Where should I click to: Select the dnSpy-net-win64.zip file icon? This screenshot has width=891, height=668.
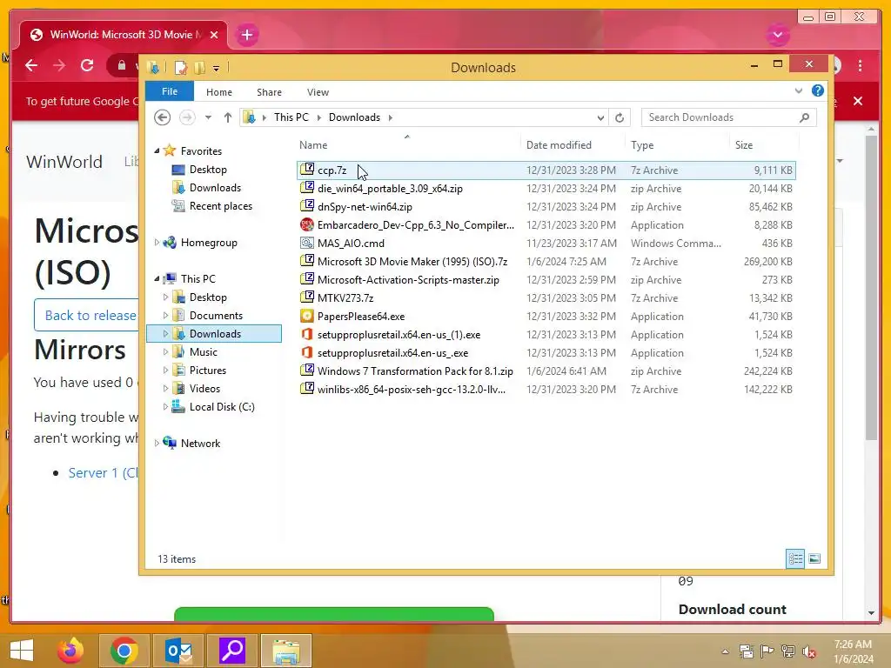[307, 206]
